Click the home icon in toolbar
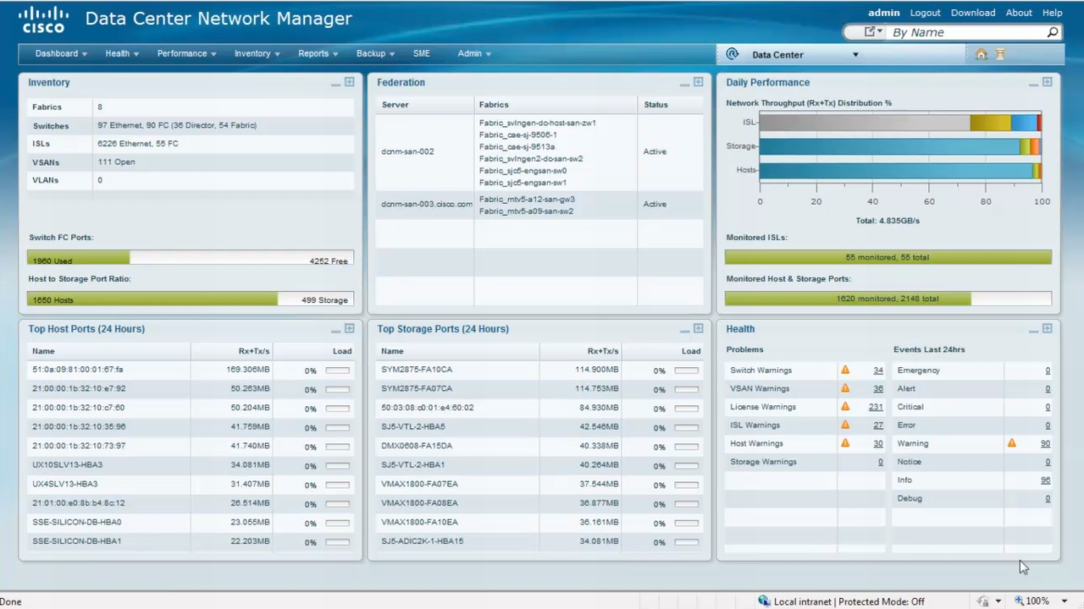The image size is (1084, 609). (982, 54)
